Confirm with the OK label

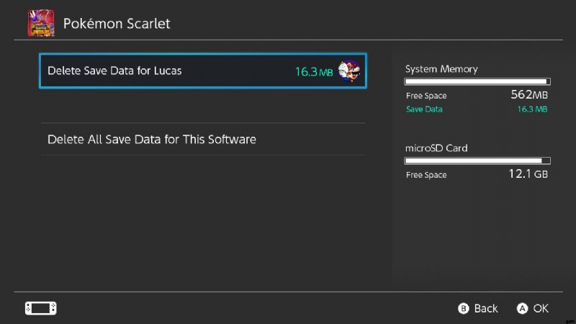point(541,309)
